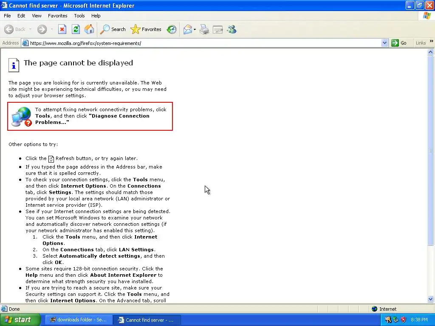Click the scrollbar down arrow
Image resolution: width=435 pixels, height=326 pixels.
click(x=431, y=299)
